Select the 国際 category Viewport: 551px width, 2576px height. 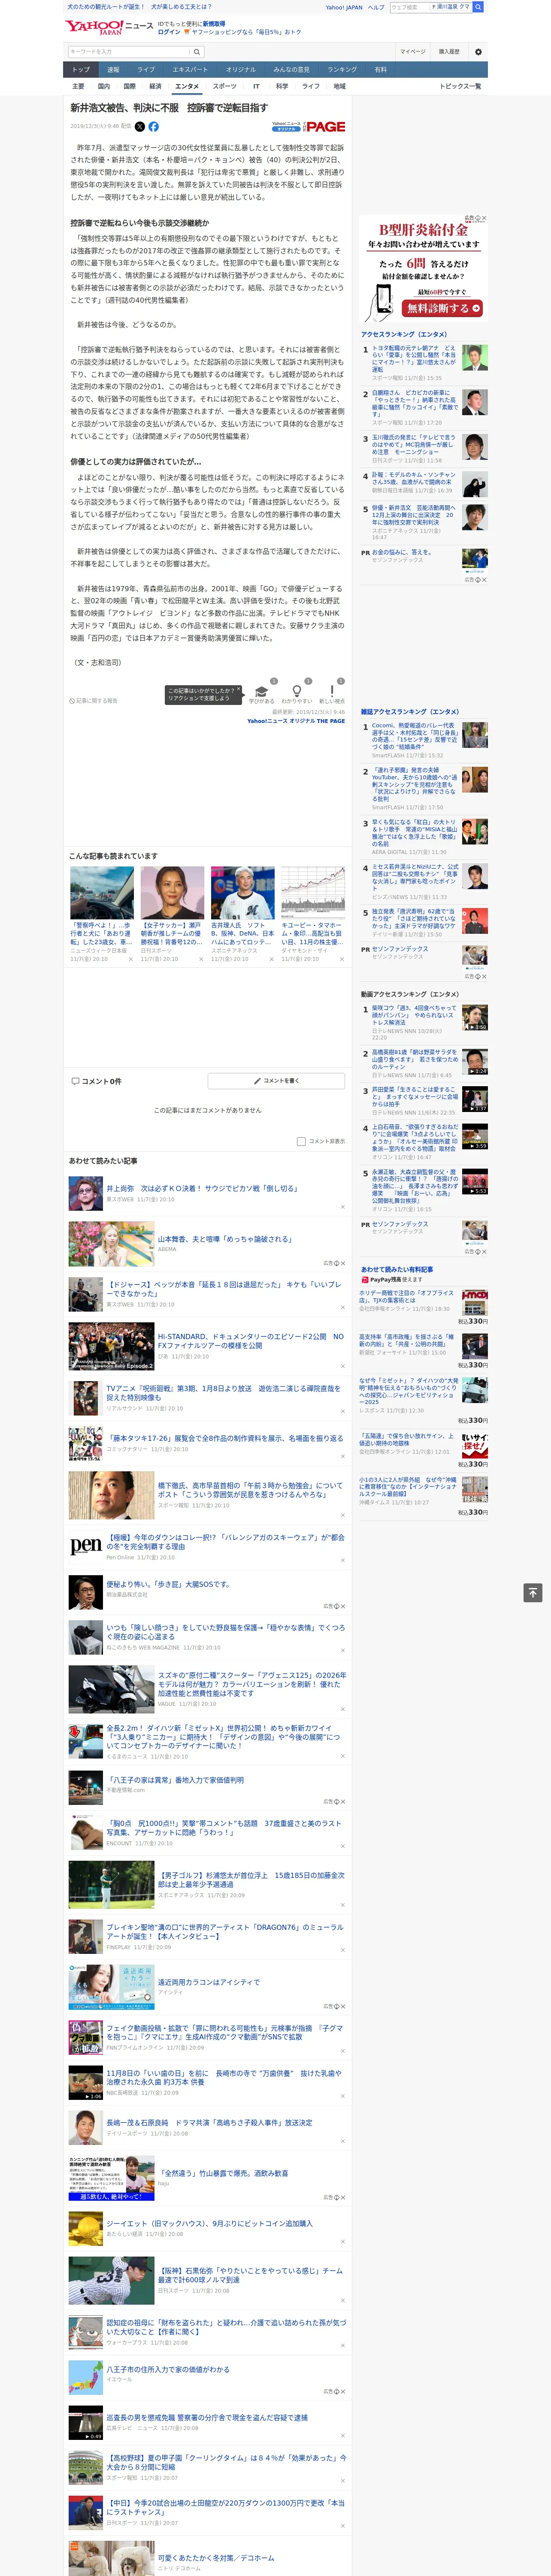click(130, 86)
